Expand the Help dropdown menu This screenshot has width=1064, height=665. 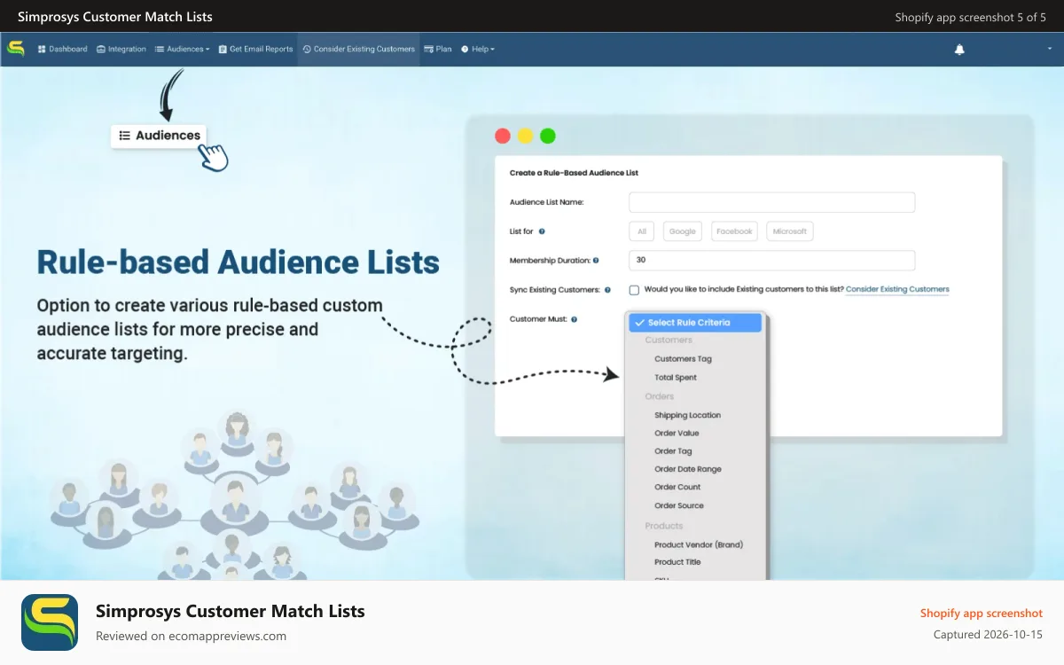(x=478, y=49)
